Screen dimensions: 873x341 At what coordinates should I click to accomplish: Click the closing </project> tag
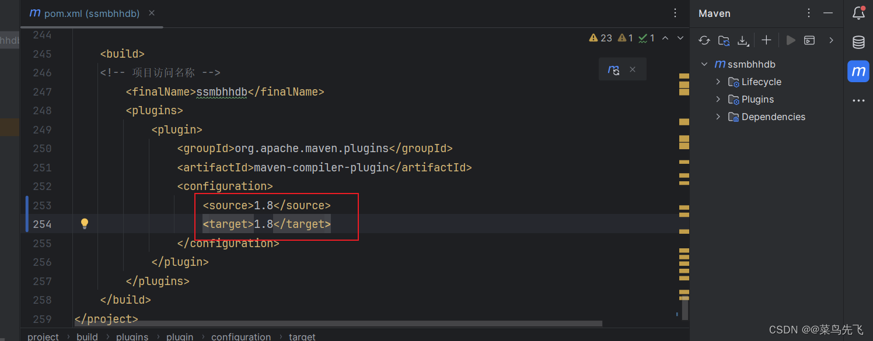(106, 319)
